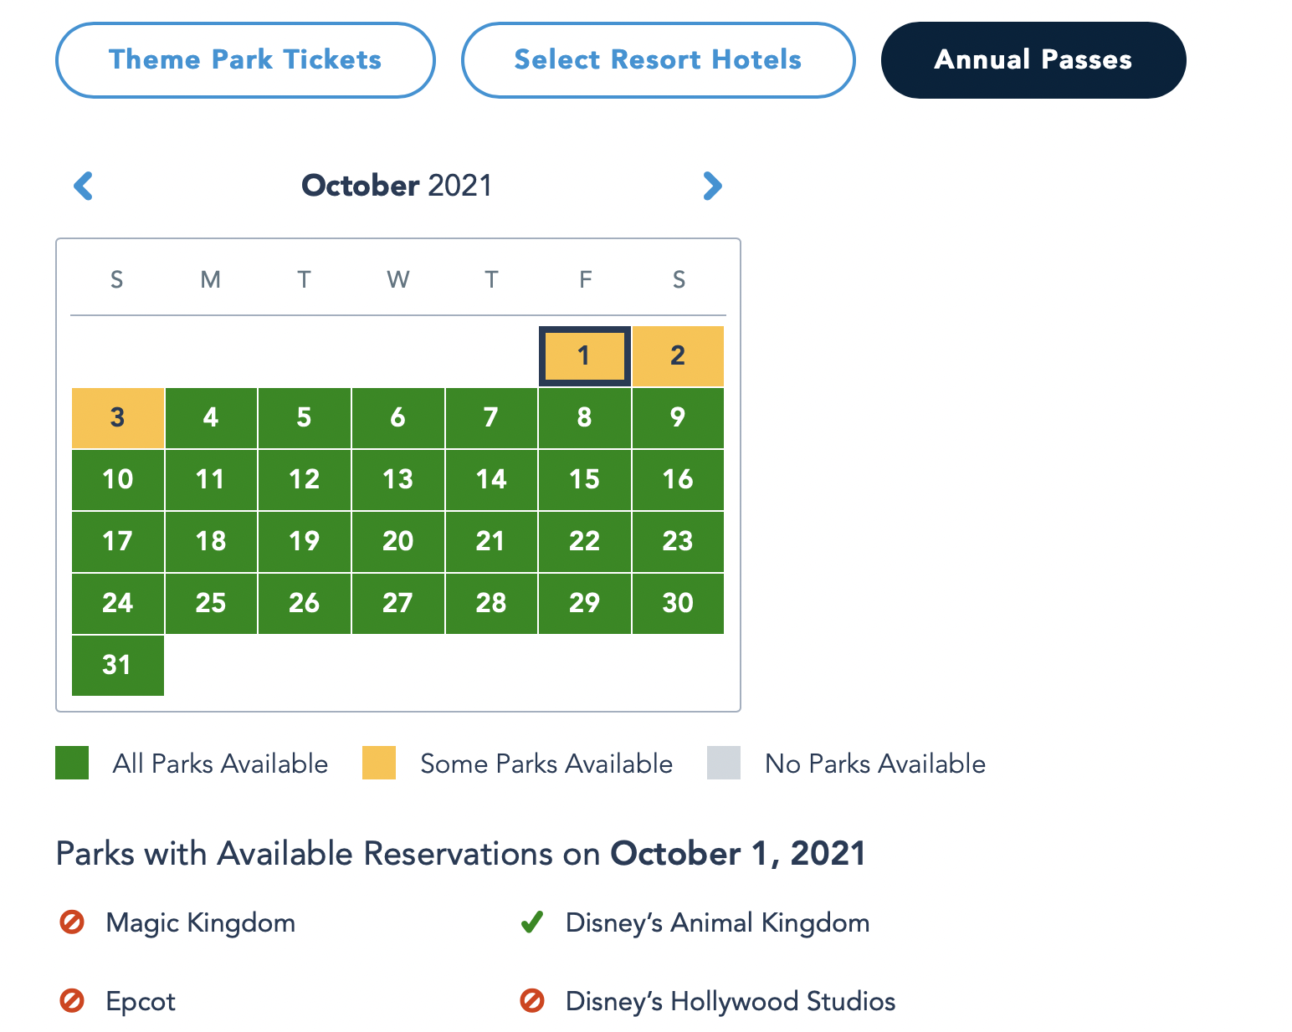
Task: Click gray No Parks Available legend swatch
Action: (x=724, y=763)
